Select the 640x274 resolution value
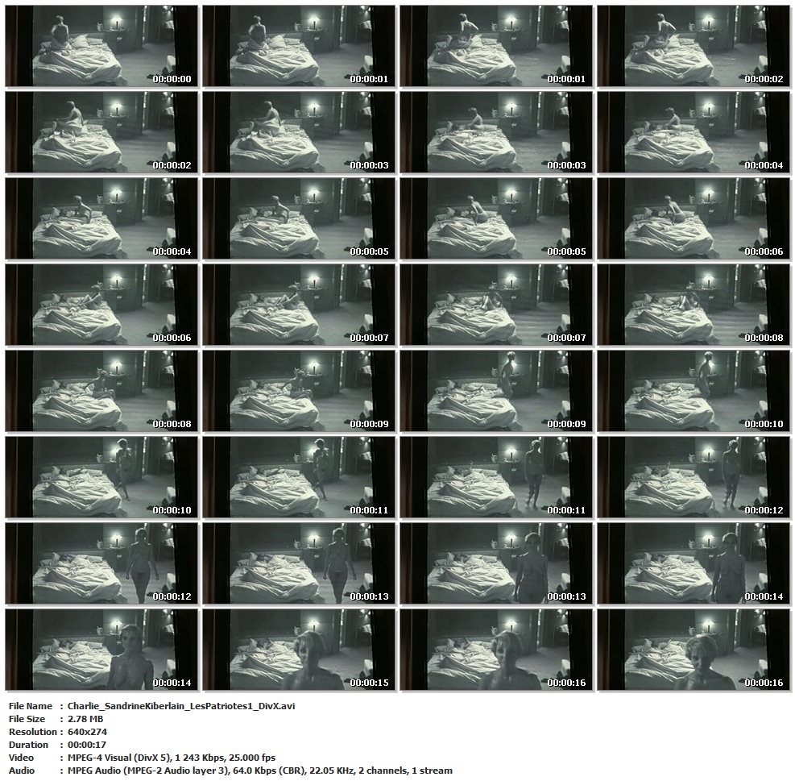 (x=87, y=732)
